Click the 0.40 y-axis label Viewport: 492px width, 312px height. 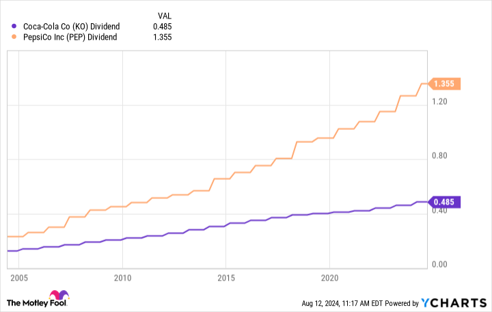tap(439, 210)
